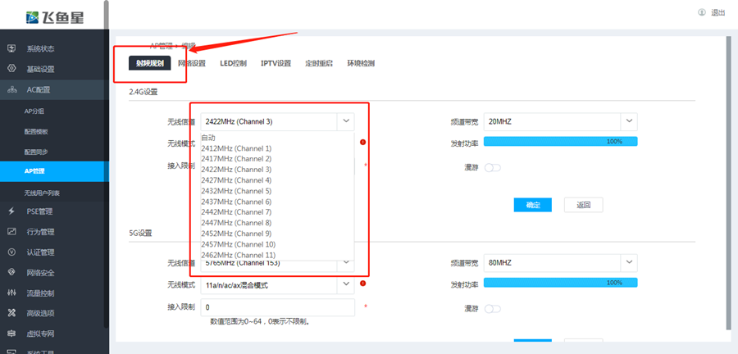
Task: Enable the 5G 漫游 roaming switch
Action: click(x=492, y=309)
